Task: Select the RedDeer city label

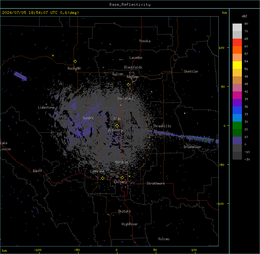Action: pos(133,77)
